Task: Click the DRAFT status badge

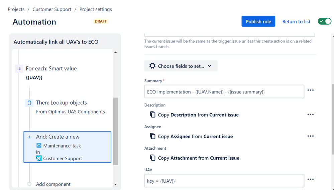Action: (101, 21)
